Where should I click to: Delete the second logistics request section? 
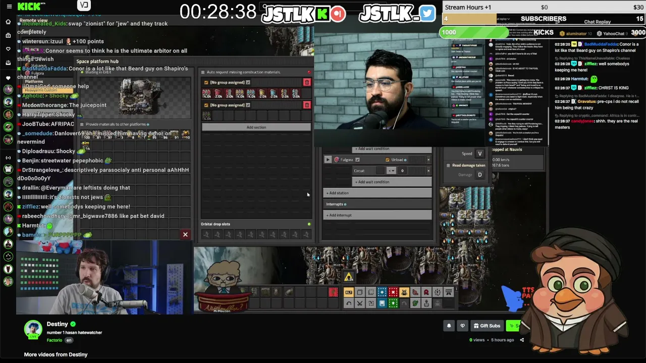(307, 105)
